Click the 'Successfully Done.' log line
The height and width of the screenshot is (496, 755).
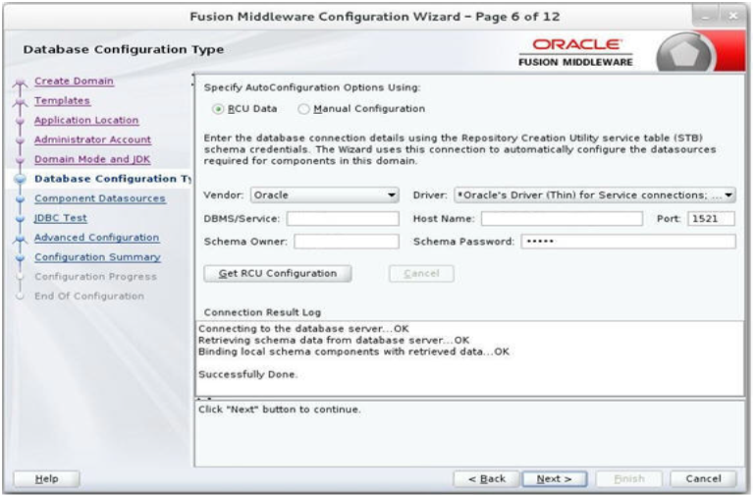(248, 374)
